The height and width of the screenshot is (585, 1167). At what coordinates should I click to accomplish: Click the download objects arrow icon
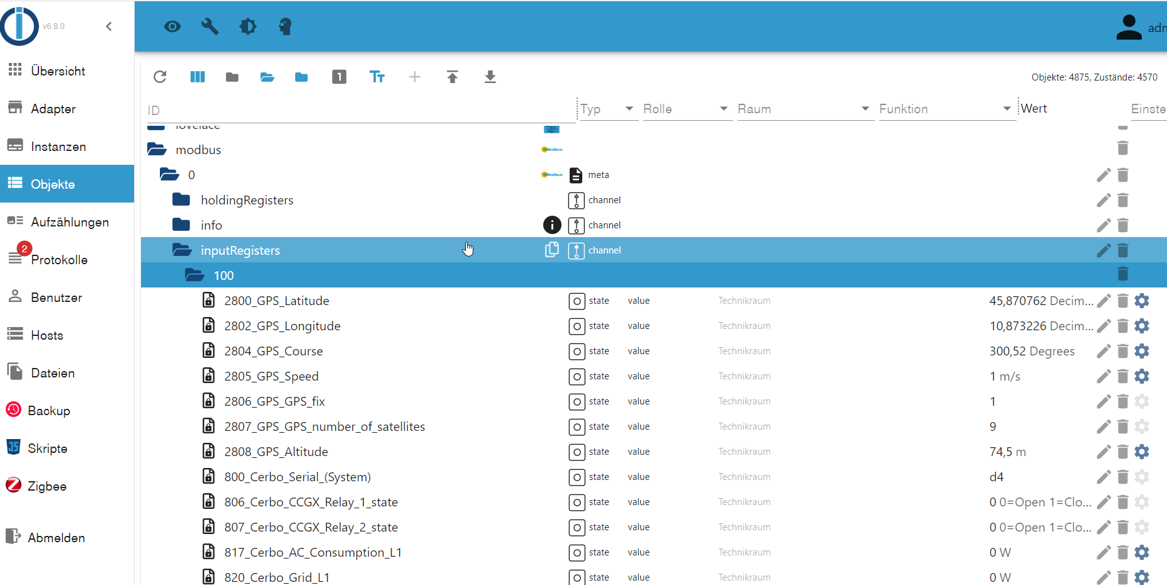[490, 77]
